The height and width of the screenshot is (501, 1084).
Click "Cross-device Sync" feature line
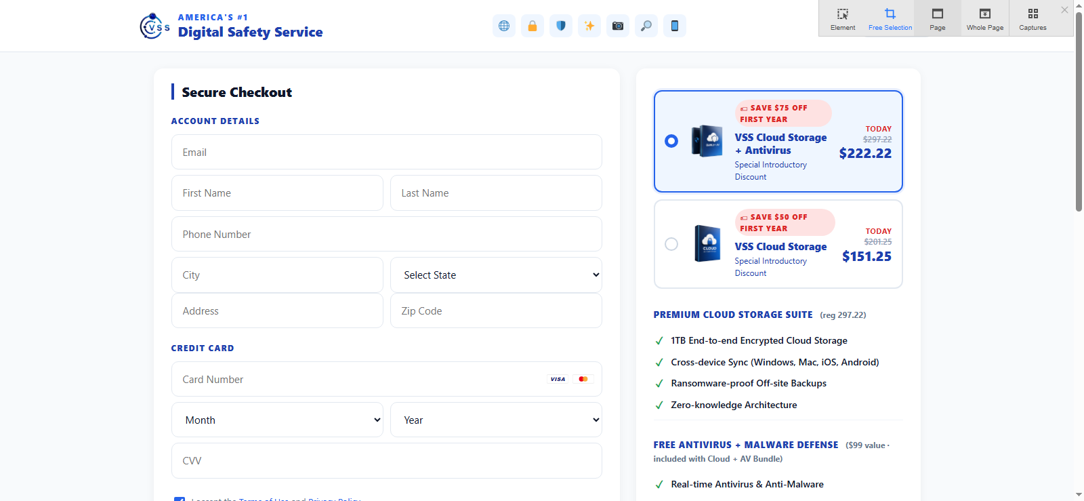tap(775, 362)
